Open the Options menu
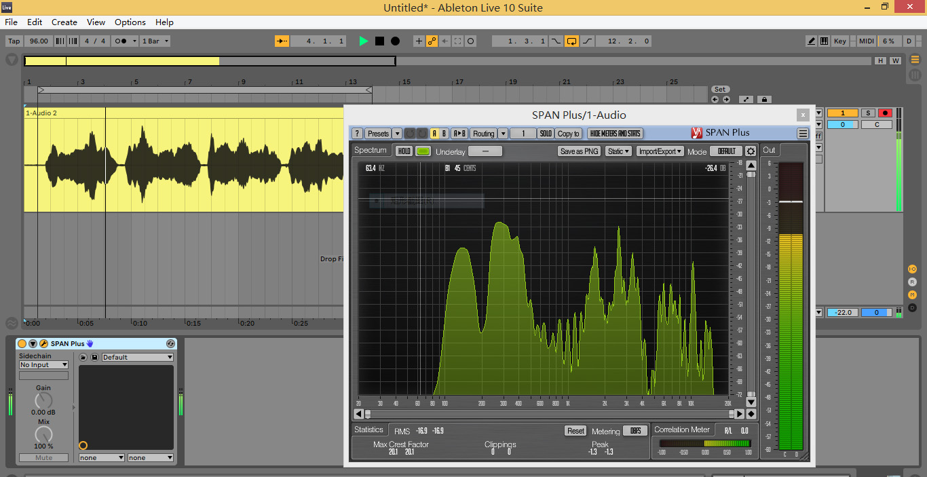Viewport: 927px width, 477px height. coord(130,22)
